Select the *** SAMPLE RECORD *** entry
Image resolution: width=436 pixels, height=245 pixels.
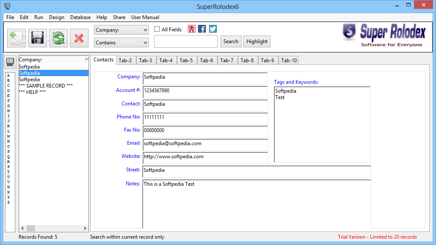(x=53, y=85)
